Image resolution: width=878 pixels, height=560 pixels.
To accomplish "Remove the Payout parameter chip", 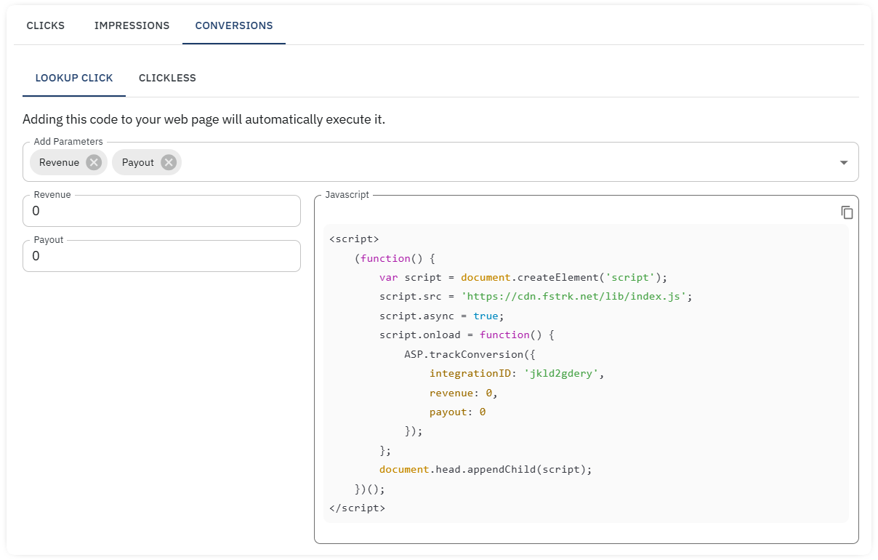I will click(169, 162).
